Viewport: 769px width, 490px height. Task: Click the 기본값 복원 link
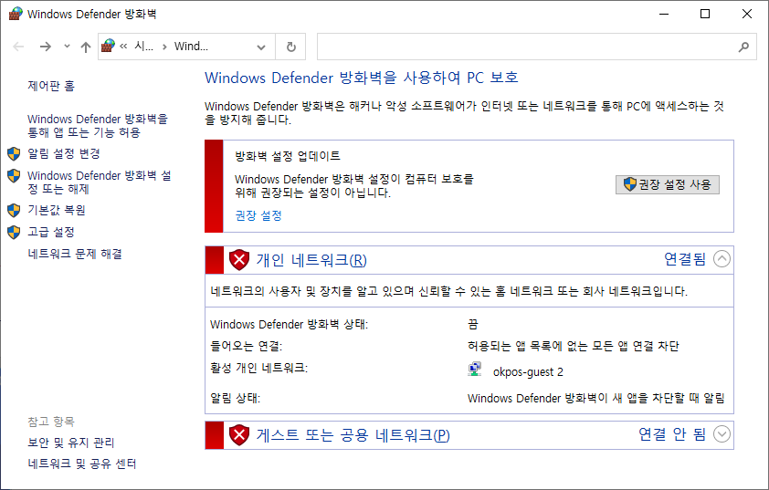tap(57, 210)
